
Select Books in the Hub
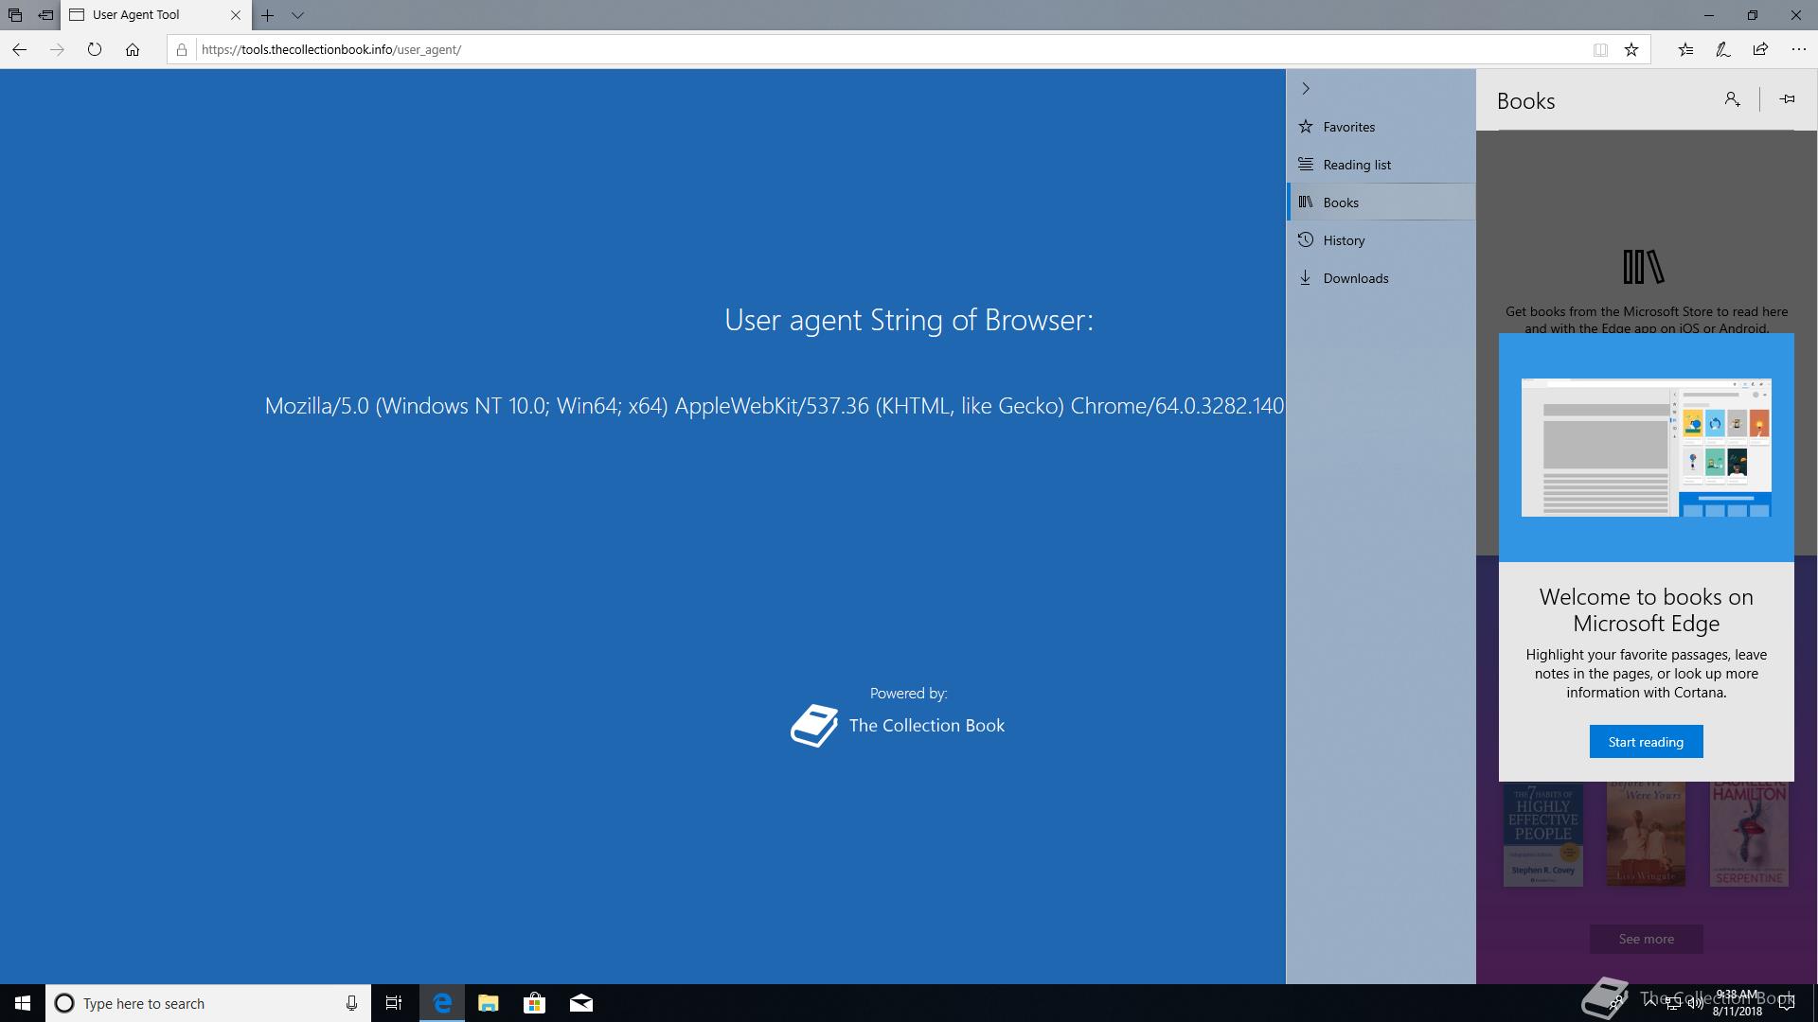(x=1381, y=203)
